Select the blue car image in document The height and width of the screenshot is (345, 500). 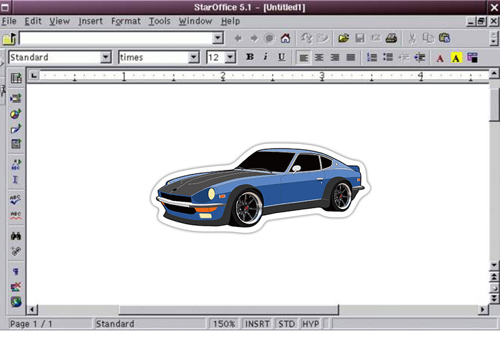(x=261, y=188)
